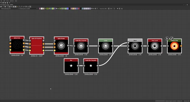Select the Gradient Map node
The height and width of the screenshot is (102, 190).
[x=174, y=46]
